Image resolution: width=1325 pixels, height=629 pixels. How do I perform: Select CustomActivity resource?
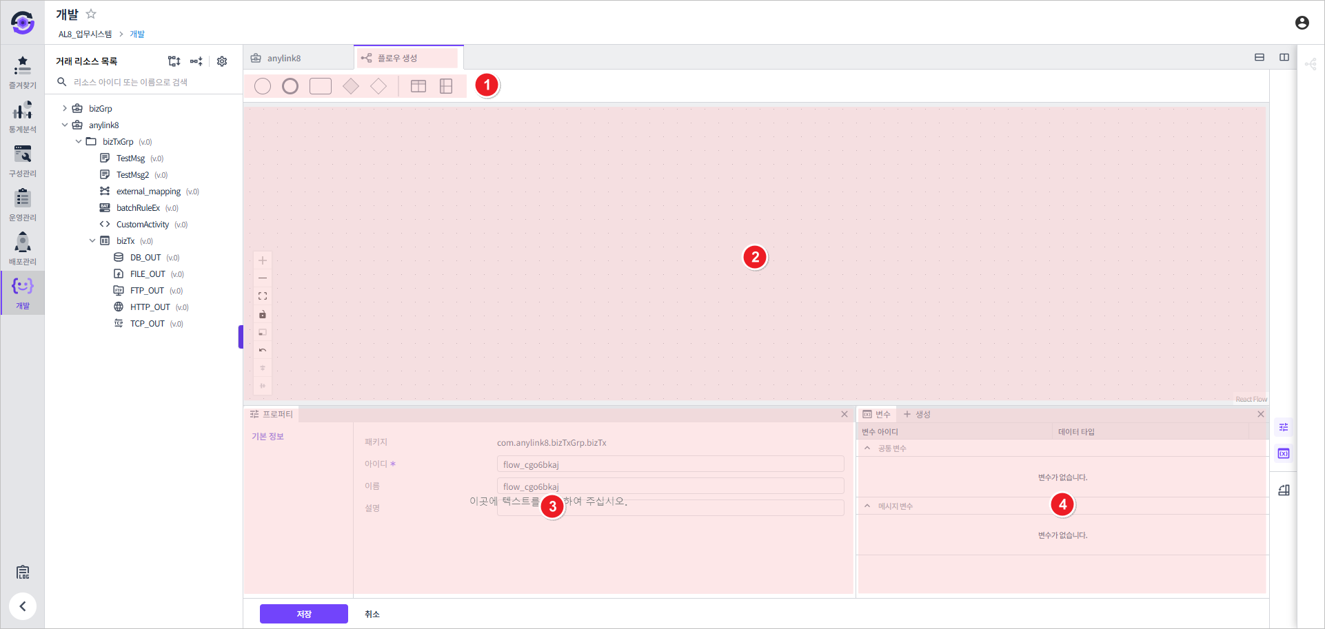pyautogui.click(x=143, y=225)
